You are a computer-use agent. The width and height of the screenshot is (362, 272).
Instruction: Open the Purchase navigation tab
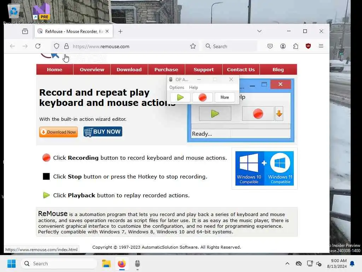point(166,70)
